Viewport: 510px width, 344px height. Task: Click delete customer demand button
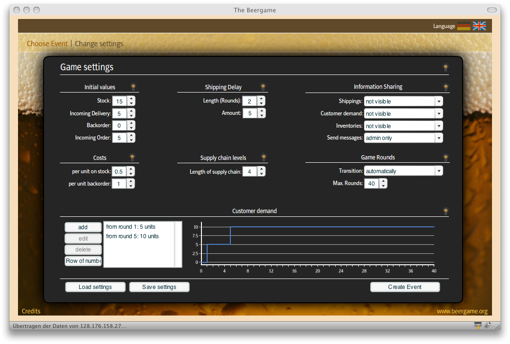(x=83, y=250)
